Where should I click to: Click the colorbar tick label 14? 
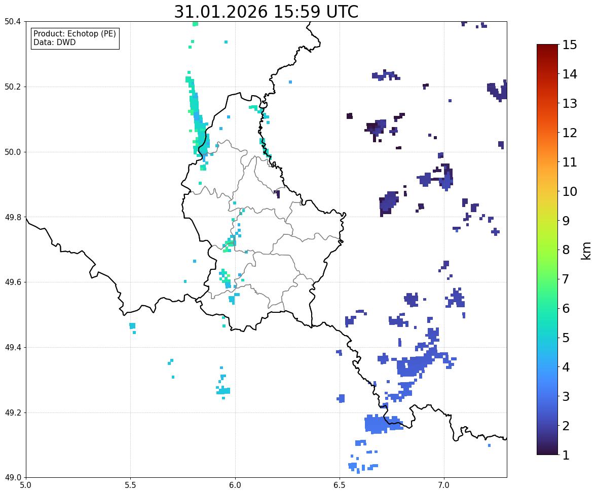pos(570,74)
